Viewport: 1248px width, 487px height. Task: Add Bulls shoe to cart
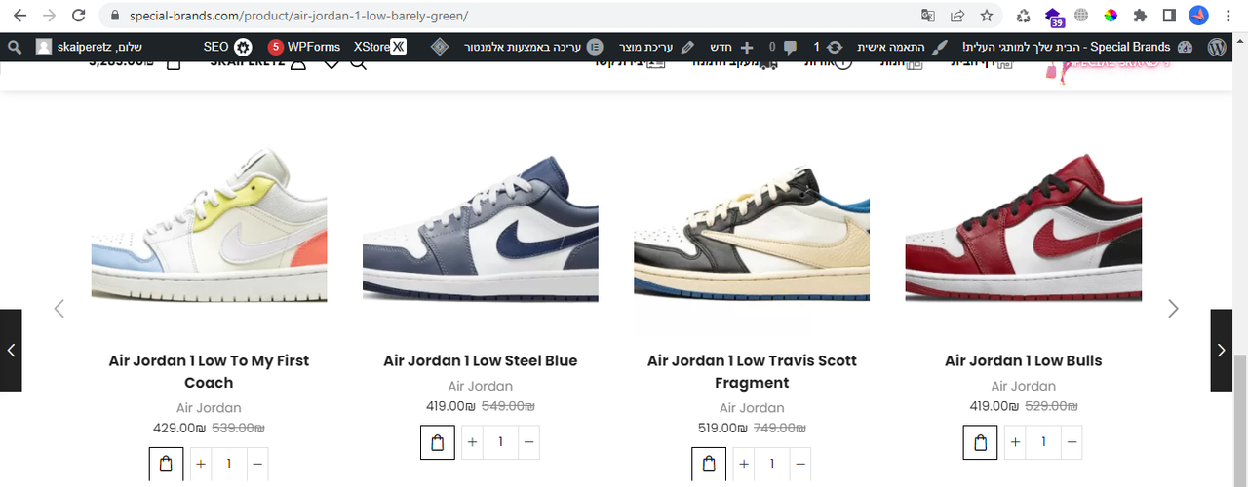point(980,442)
